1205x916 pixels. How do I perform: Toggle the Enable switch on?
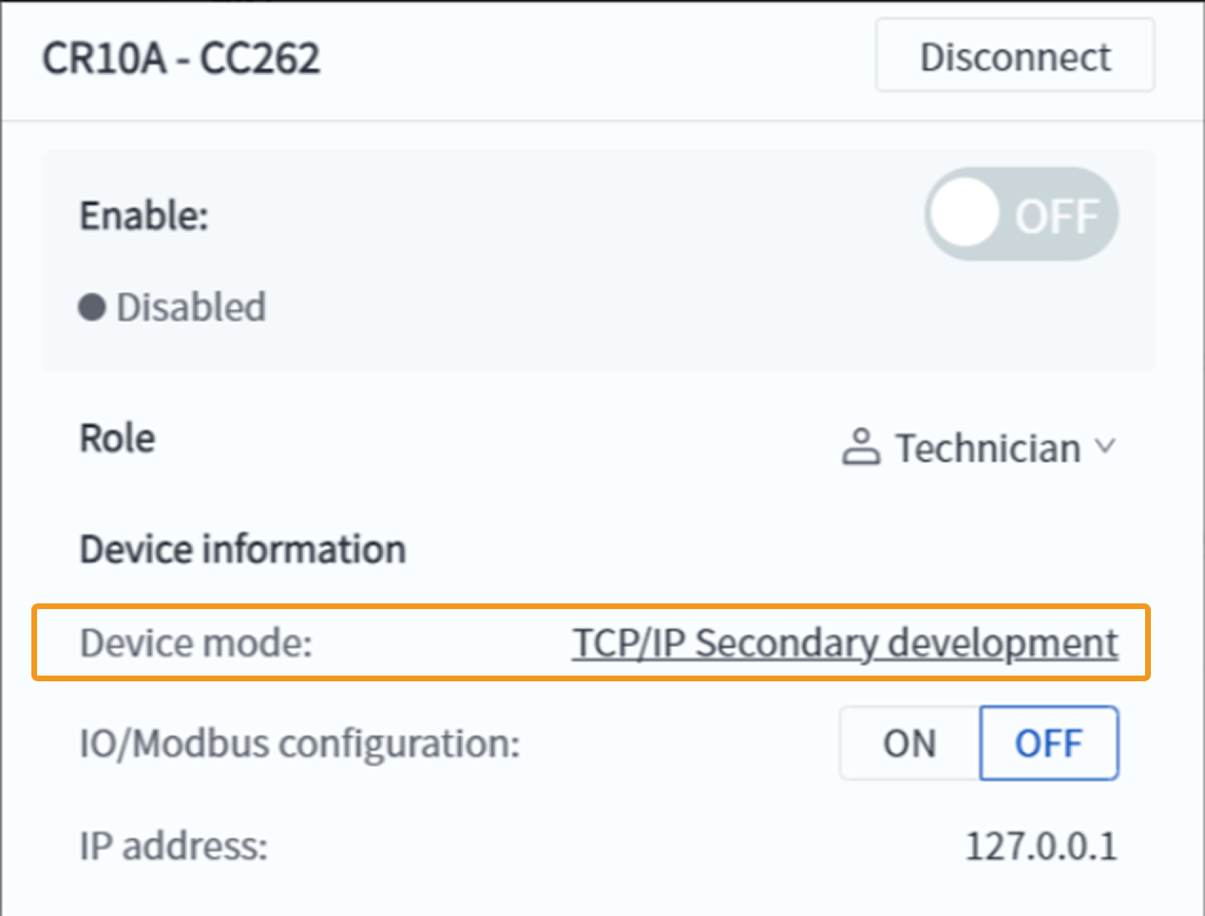click(1021, 215)
